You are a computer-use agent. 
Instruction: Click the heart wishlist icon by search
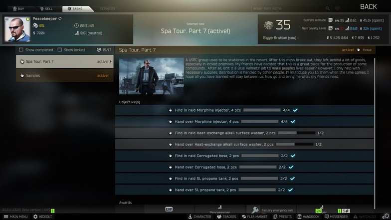tap(337, 8)
